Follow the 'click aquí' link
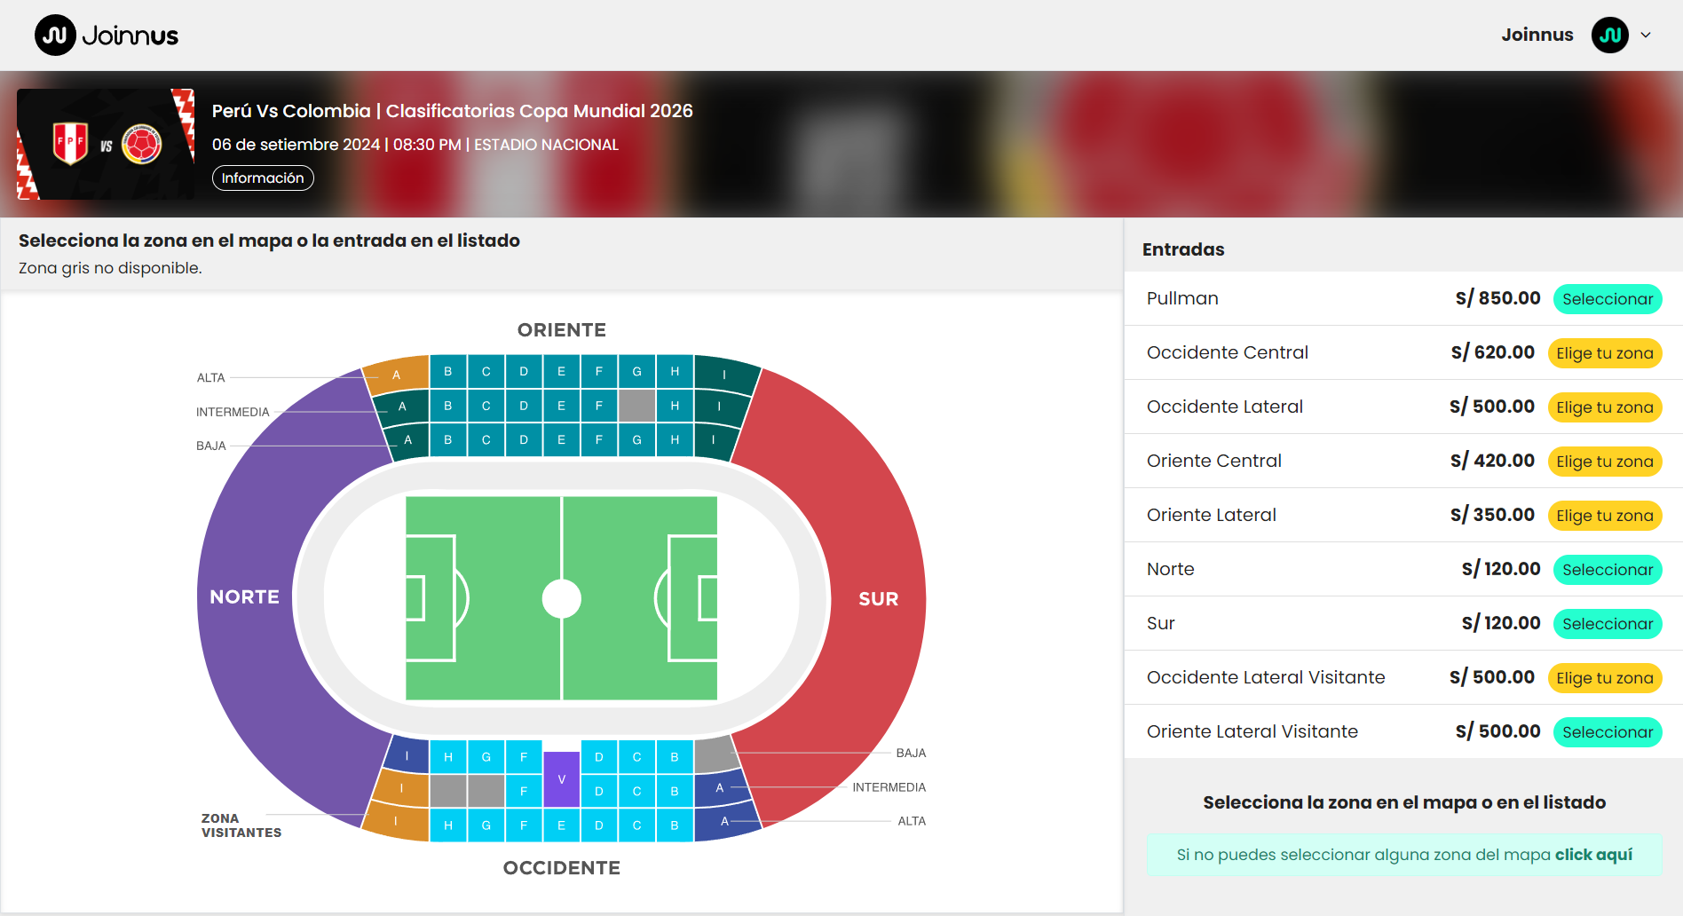This screenshot has height=916, width=1683. 1593,855
